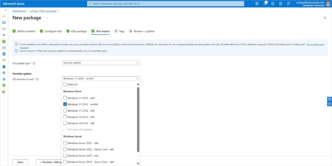
Task: Click the favorites star icon in sidebar
Action: (4, 35)
